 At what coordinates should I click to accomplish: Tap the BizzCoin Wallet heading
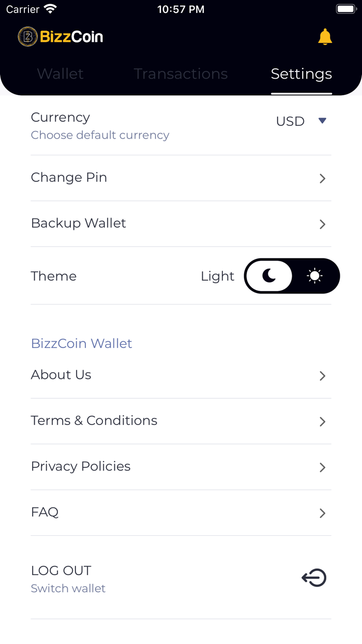click(81, 343)
